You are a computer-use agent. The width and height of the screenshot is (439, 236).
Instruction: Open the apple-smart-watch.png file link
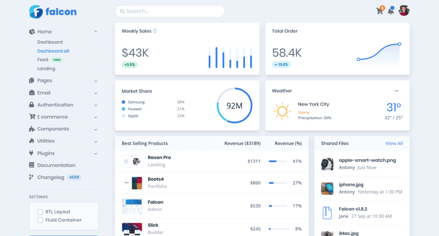point(367,160)
